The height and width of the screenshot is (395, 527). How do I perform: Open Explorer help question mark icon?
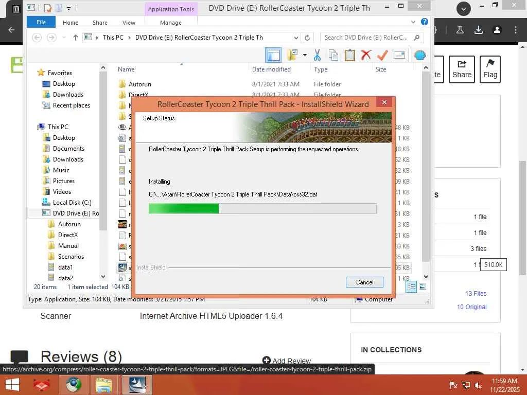click(425, 22)
